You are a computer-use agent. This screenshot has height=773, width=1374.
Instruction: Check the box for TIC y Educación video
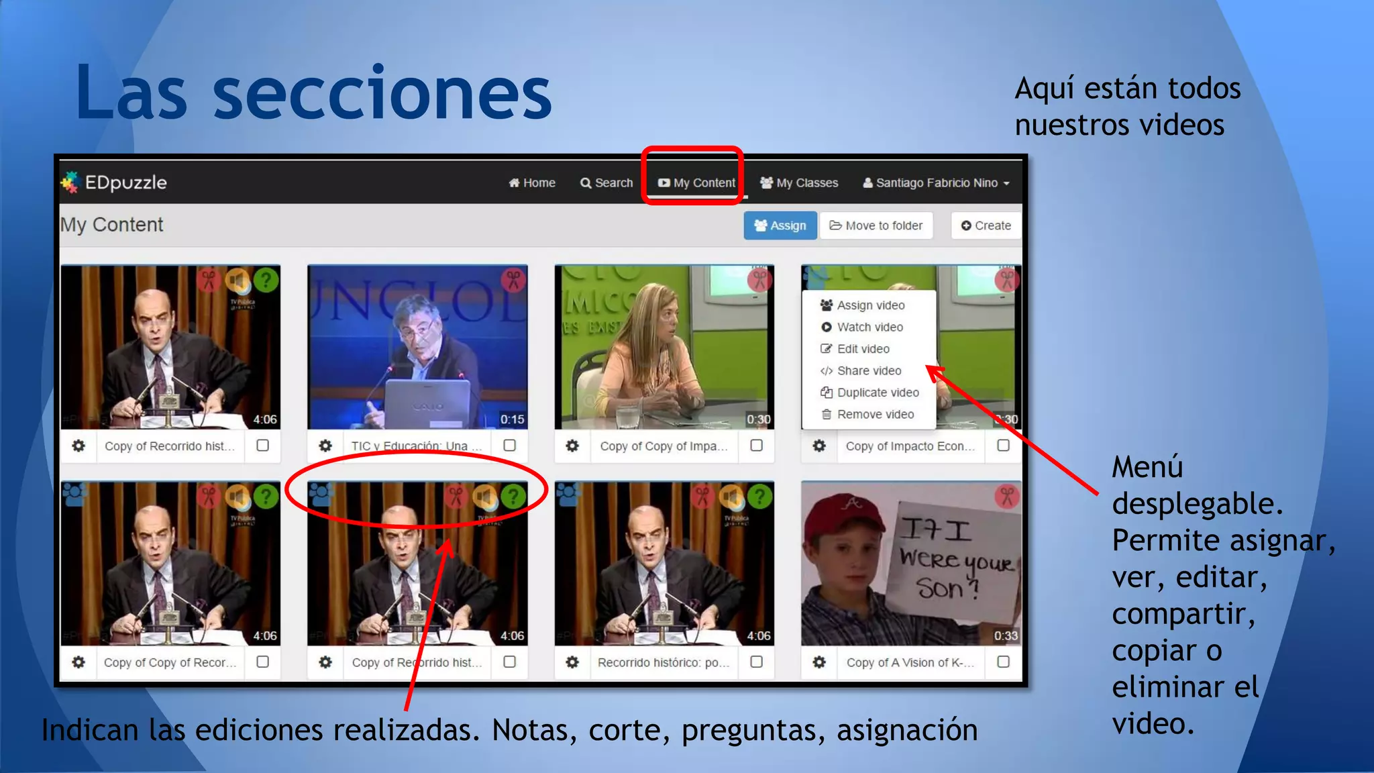coord(510,445)
